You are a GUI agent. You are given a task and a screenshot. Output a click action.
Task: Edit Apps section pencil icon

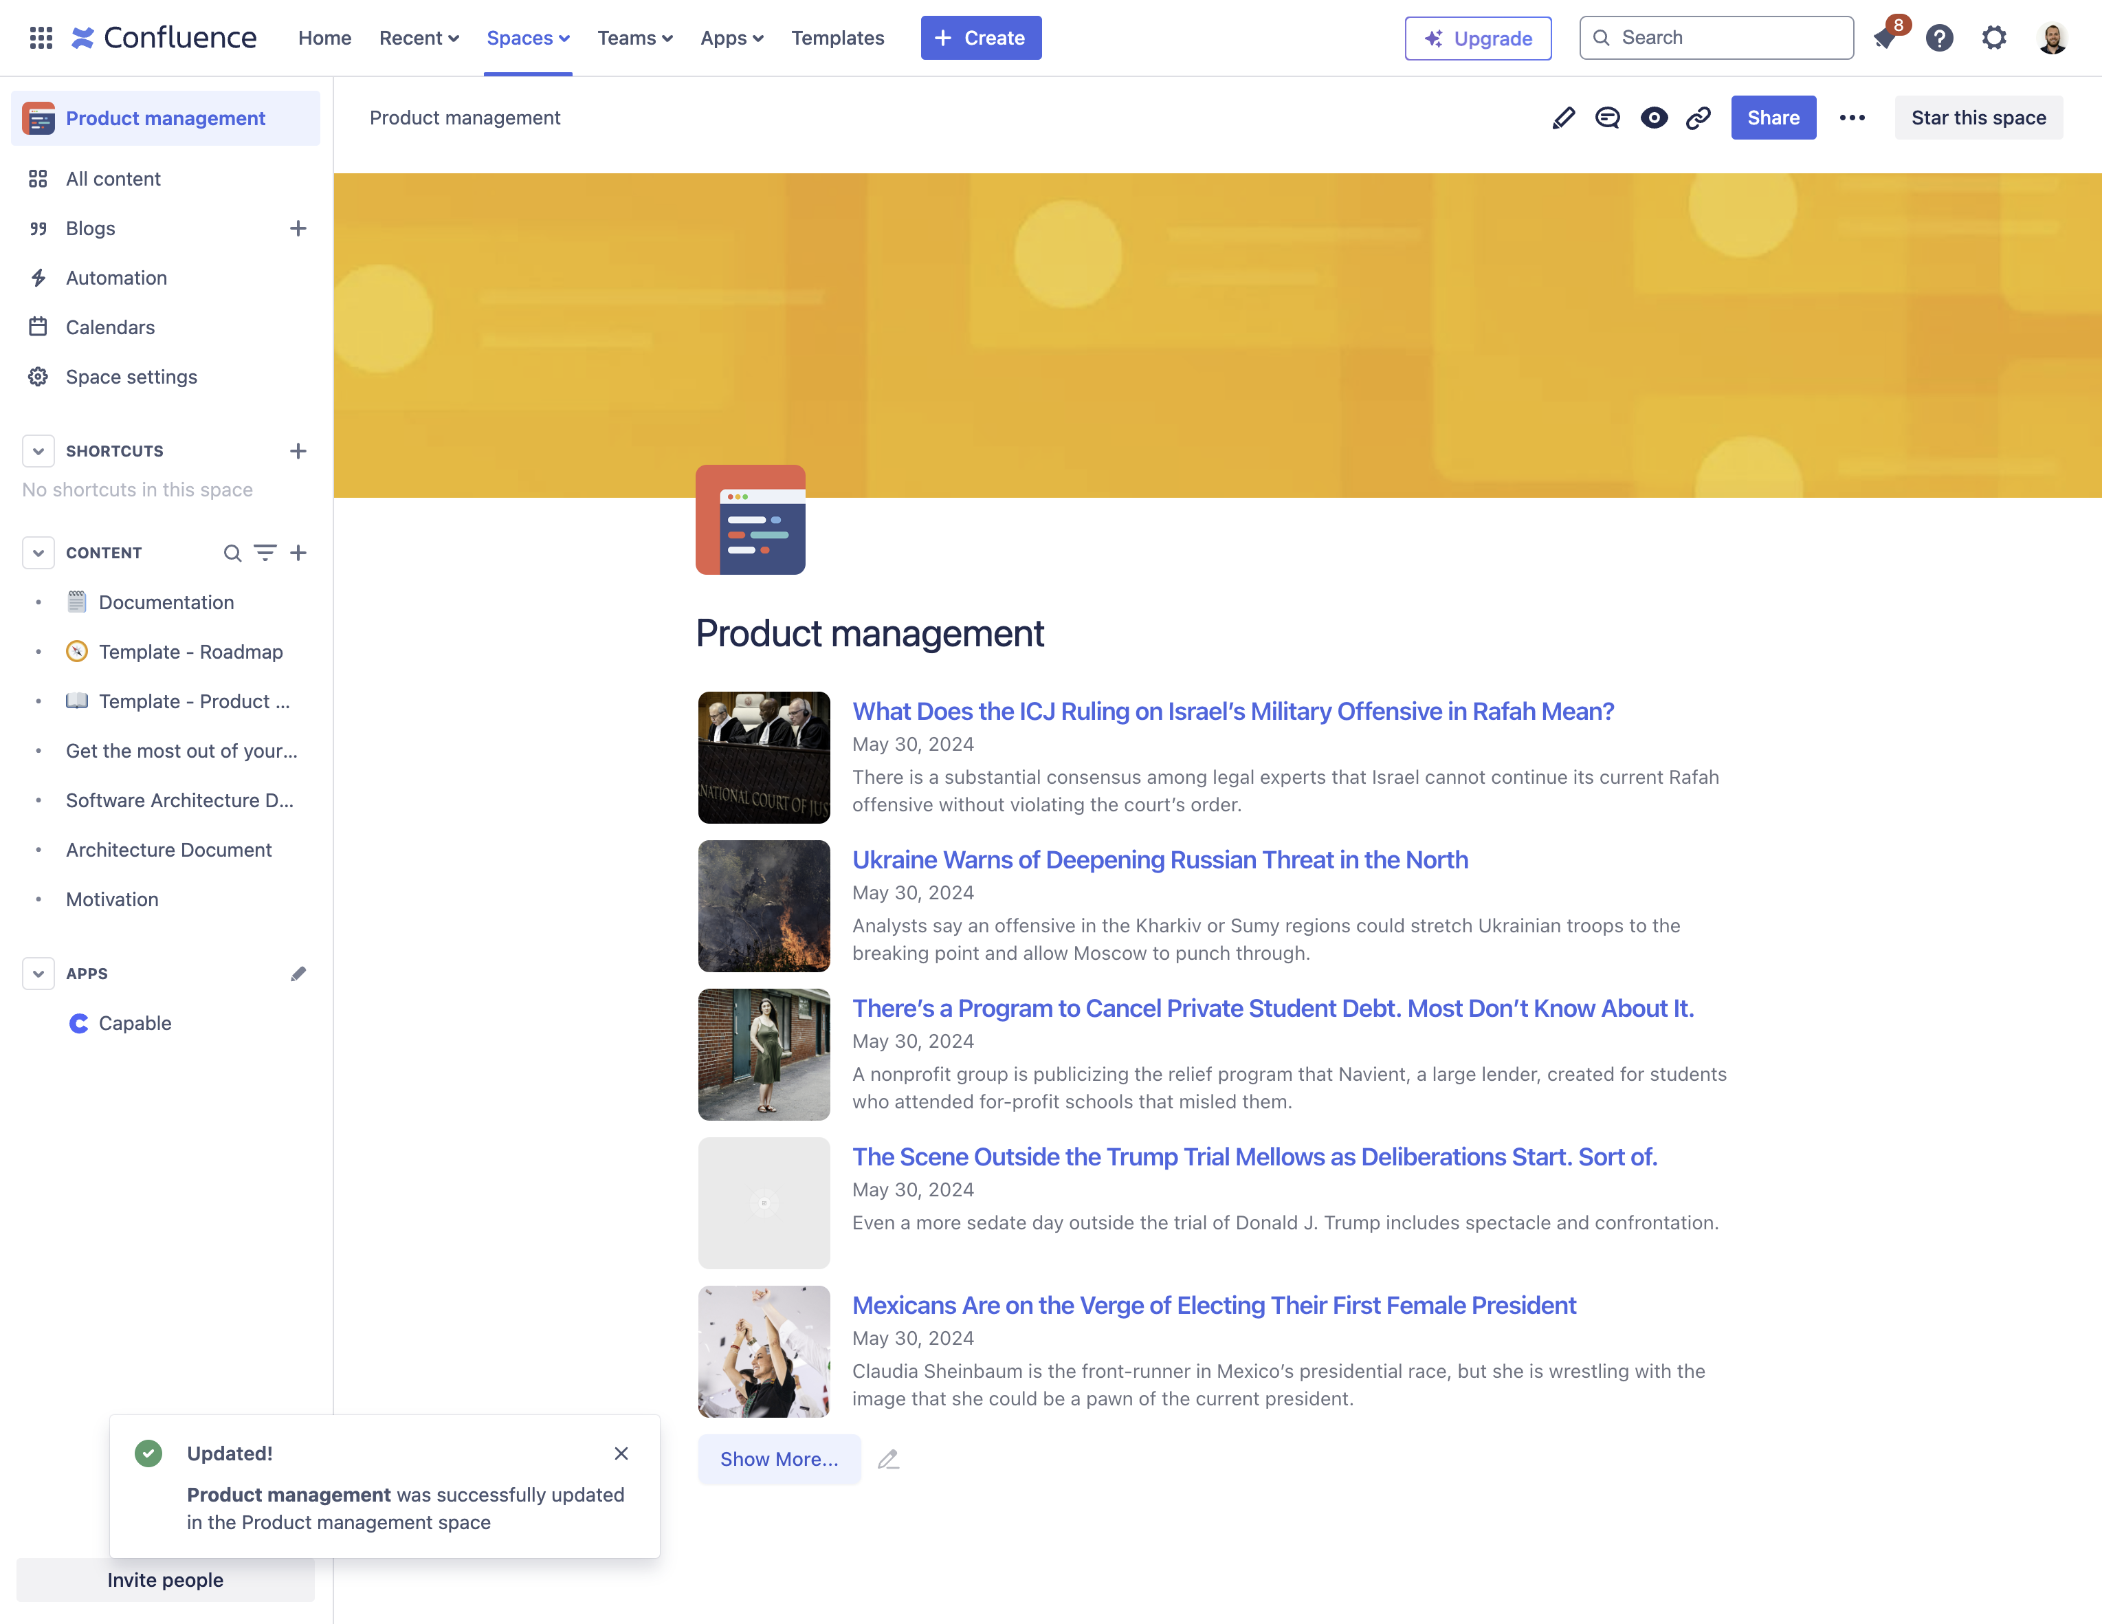point(298,974)
